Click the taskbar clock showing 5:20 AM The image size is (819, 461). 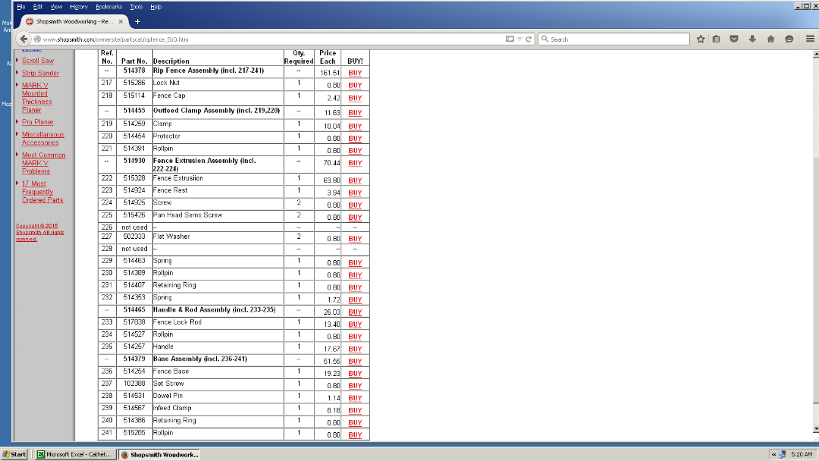802,454
